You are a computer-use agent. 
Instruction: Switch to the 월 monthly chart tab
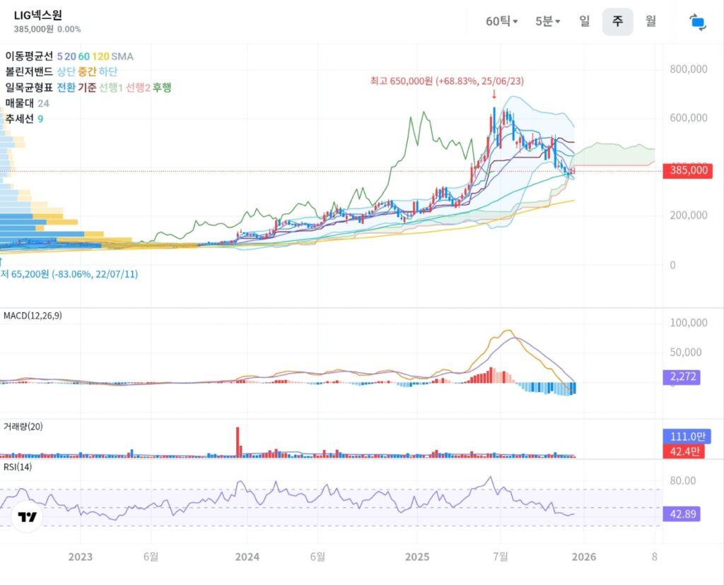pos(650,21)
